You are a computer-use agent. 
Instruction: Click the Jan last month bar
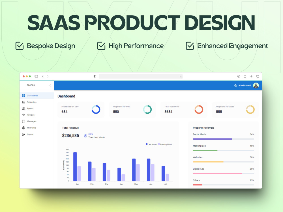point(75,166)
